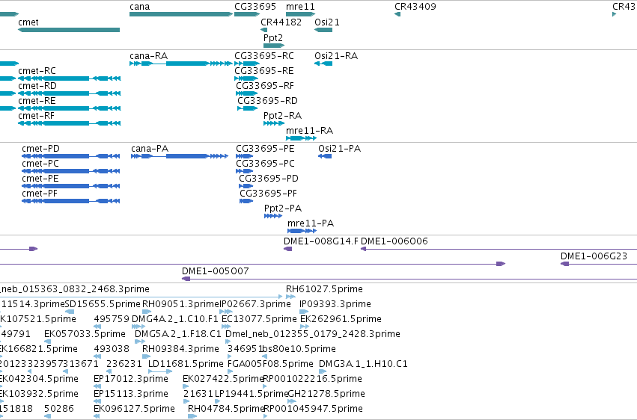Click the Osi21-RA transcript label
The image size is (637, 420).
336,56
